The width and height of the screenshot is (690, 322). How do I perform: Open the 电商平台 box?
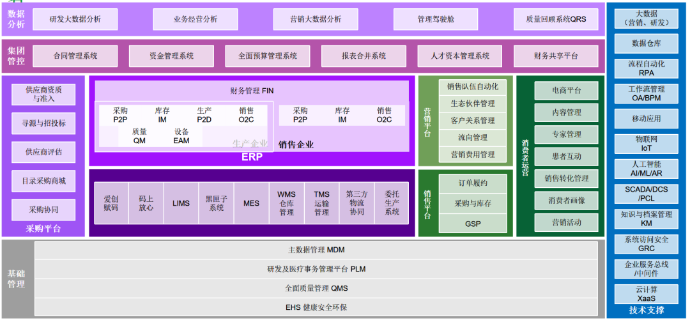[x=566, y=91]
